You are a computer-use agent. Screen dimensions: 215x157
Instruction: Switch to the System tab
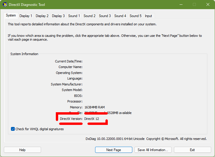point(11,15)
